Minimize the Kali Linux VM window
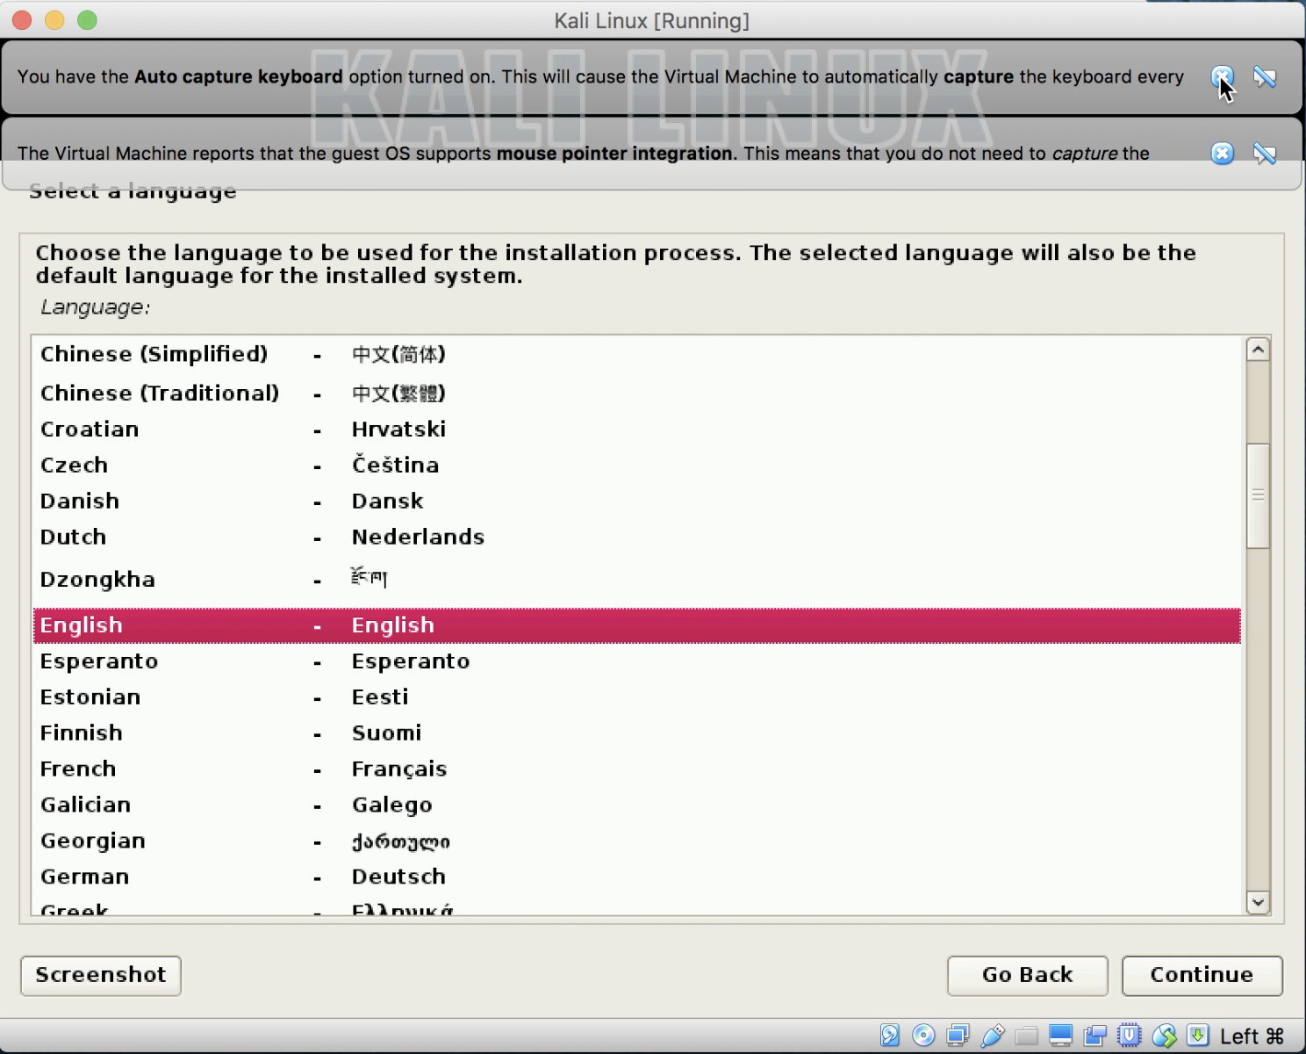This screenshot has height=1054, width=1306. point(54,20)
